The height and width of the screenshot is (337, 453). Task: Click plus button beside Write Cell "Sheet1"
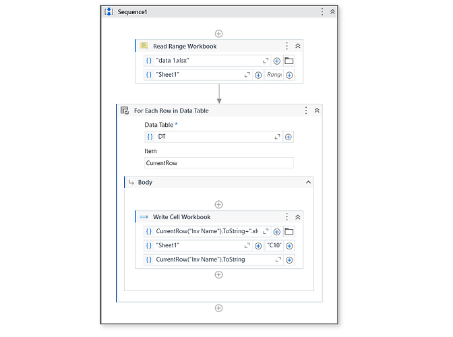258,246
